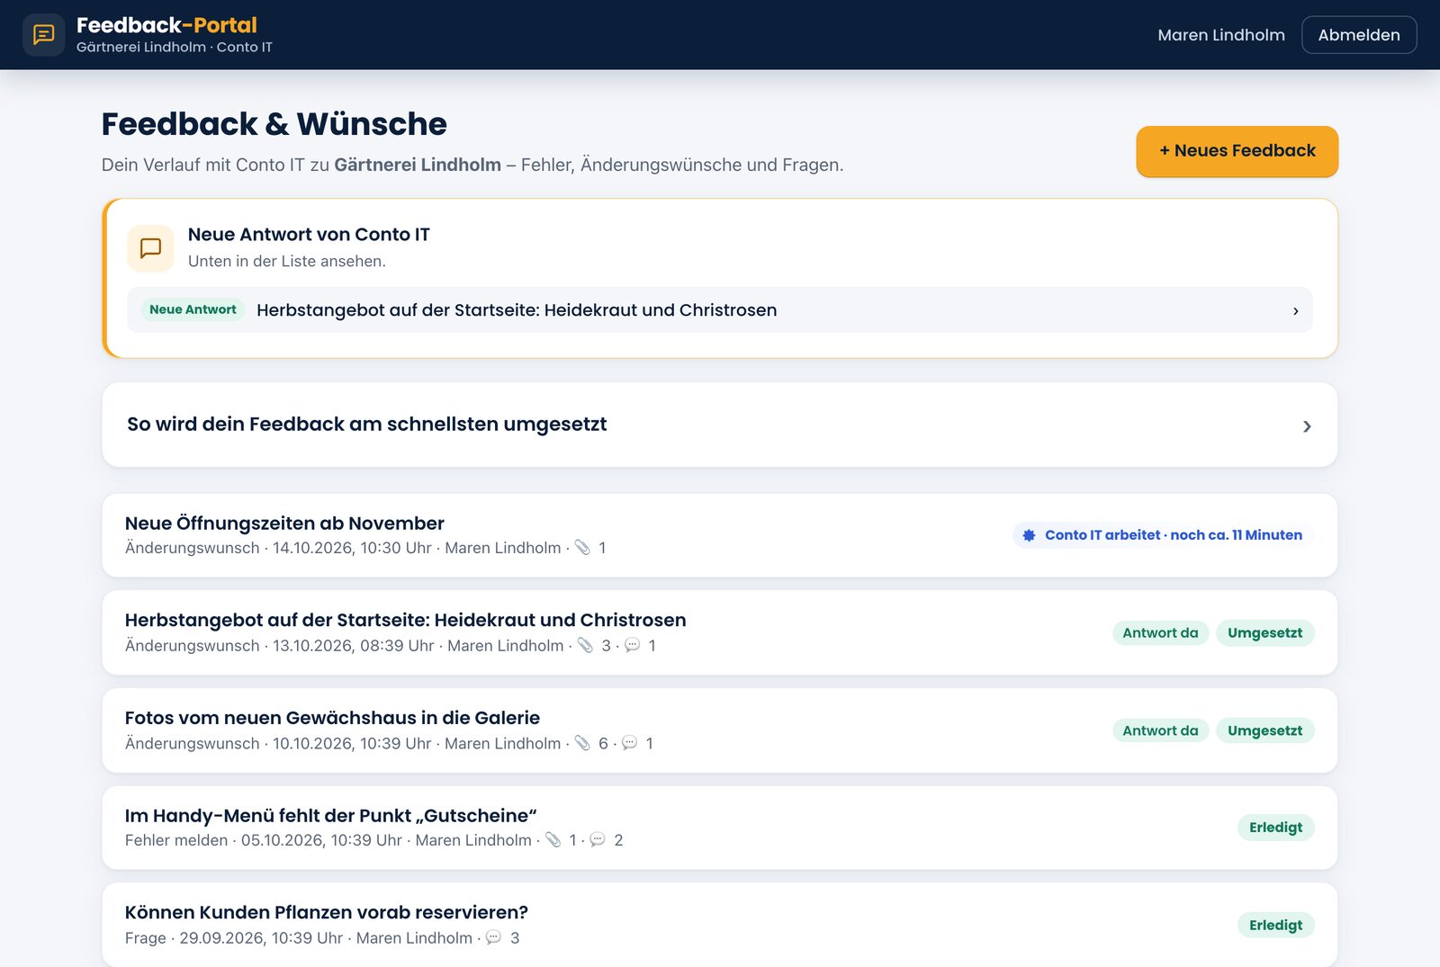Click paperclip icon in Handy-Menü Gutscheine row
Viewport: 1440px width, 967px height.
553,840
